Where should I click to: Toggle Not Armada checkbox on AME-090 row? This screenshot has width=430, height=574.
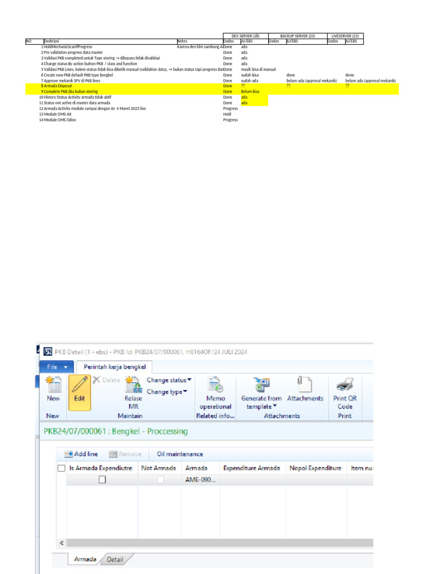[x=160, y=480]
